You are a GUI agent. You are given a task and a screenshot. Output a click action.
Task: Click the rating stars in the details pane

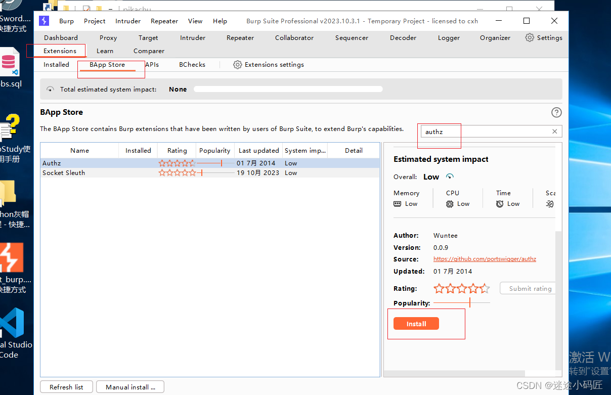[462, 289]
